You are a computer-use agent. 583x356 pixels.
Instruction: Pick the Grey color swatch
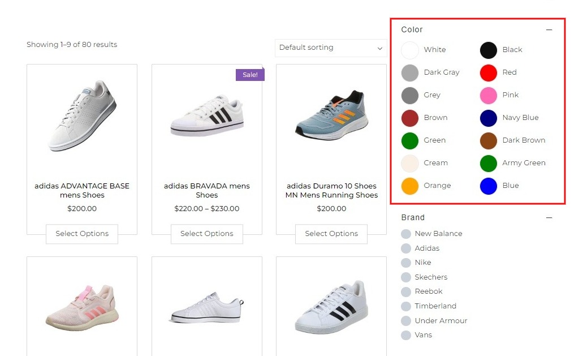coord(410,95)
